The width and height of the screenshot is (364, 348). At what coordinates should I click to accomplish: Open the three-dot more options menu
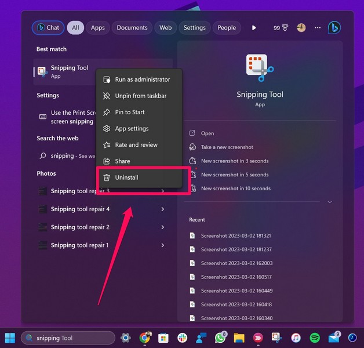coord(318,27)
